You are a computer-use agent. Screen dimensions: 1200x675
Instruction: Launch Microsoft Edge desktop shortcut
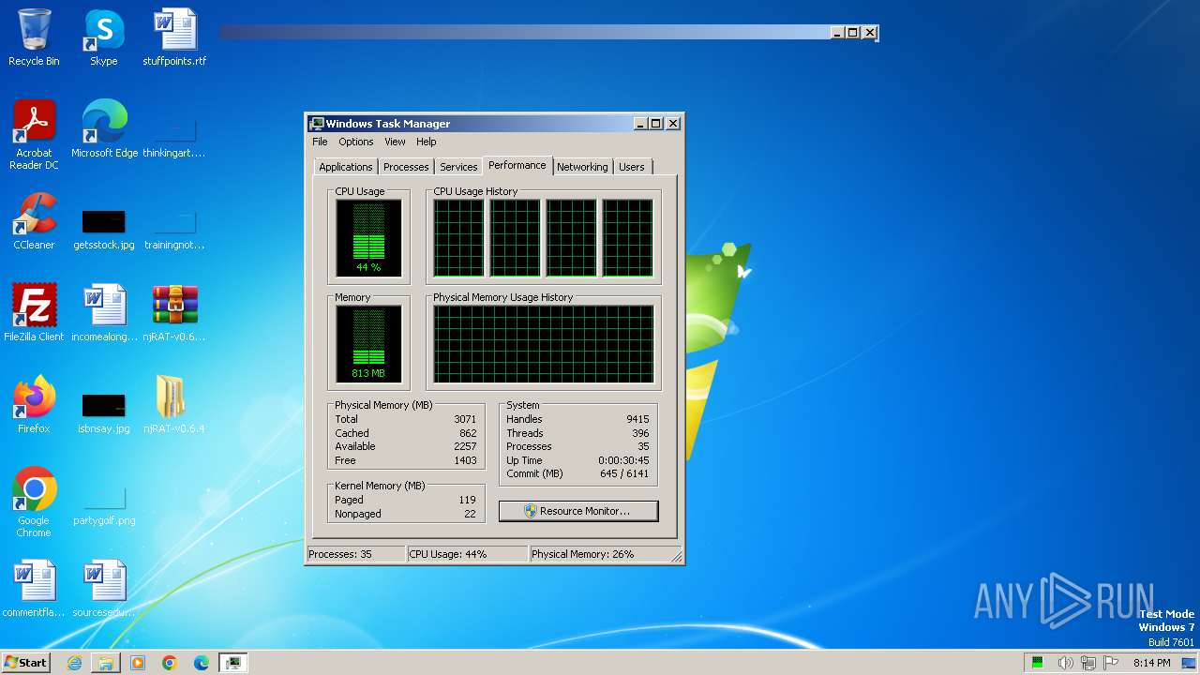pyautogui.click(x=104, y=129)
